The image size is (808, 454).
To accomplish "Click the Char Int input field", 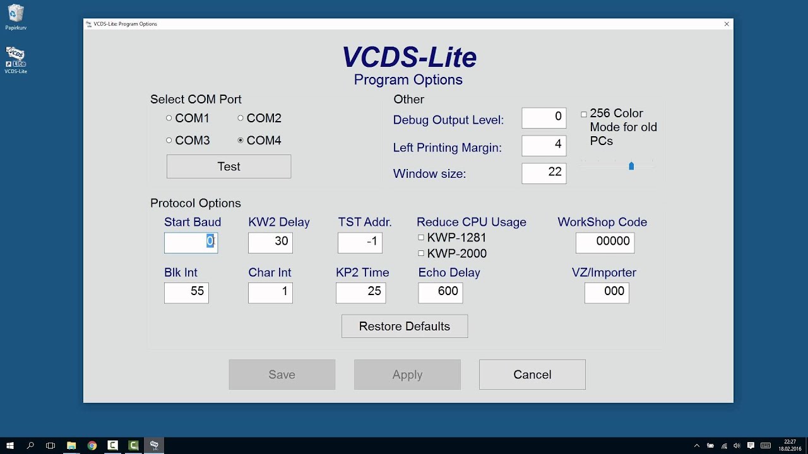I will pyautogui.click(x=270, y=293).
